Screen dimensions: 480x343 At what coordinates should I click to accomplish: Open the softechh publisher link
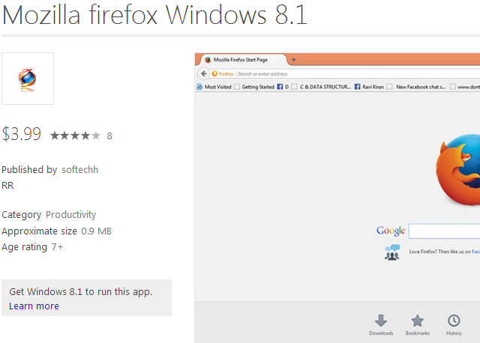pyautogui.click(x=80, y=170)
